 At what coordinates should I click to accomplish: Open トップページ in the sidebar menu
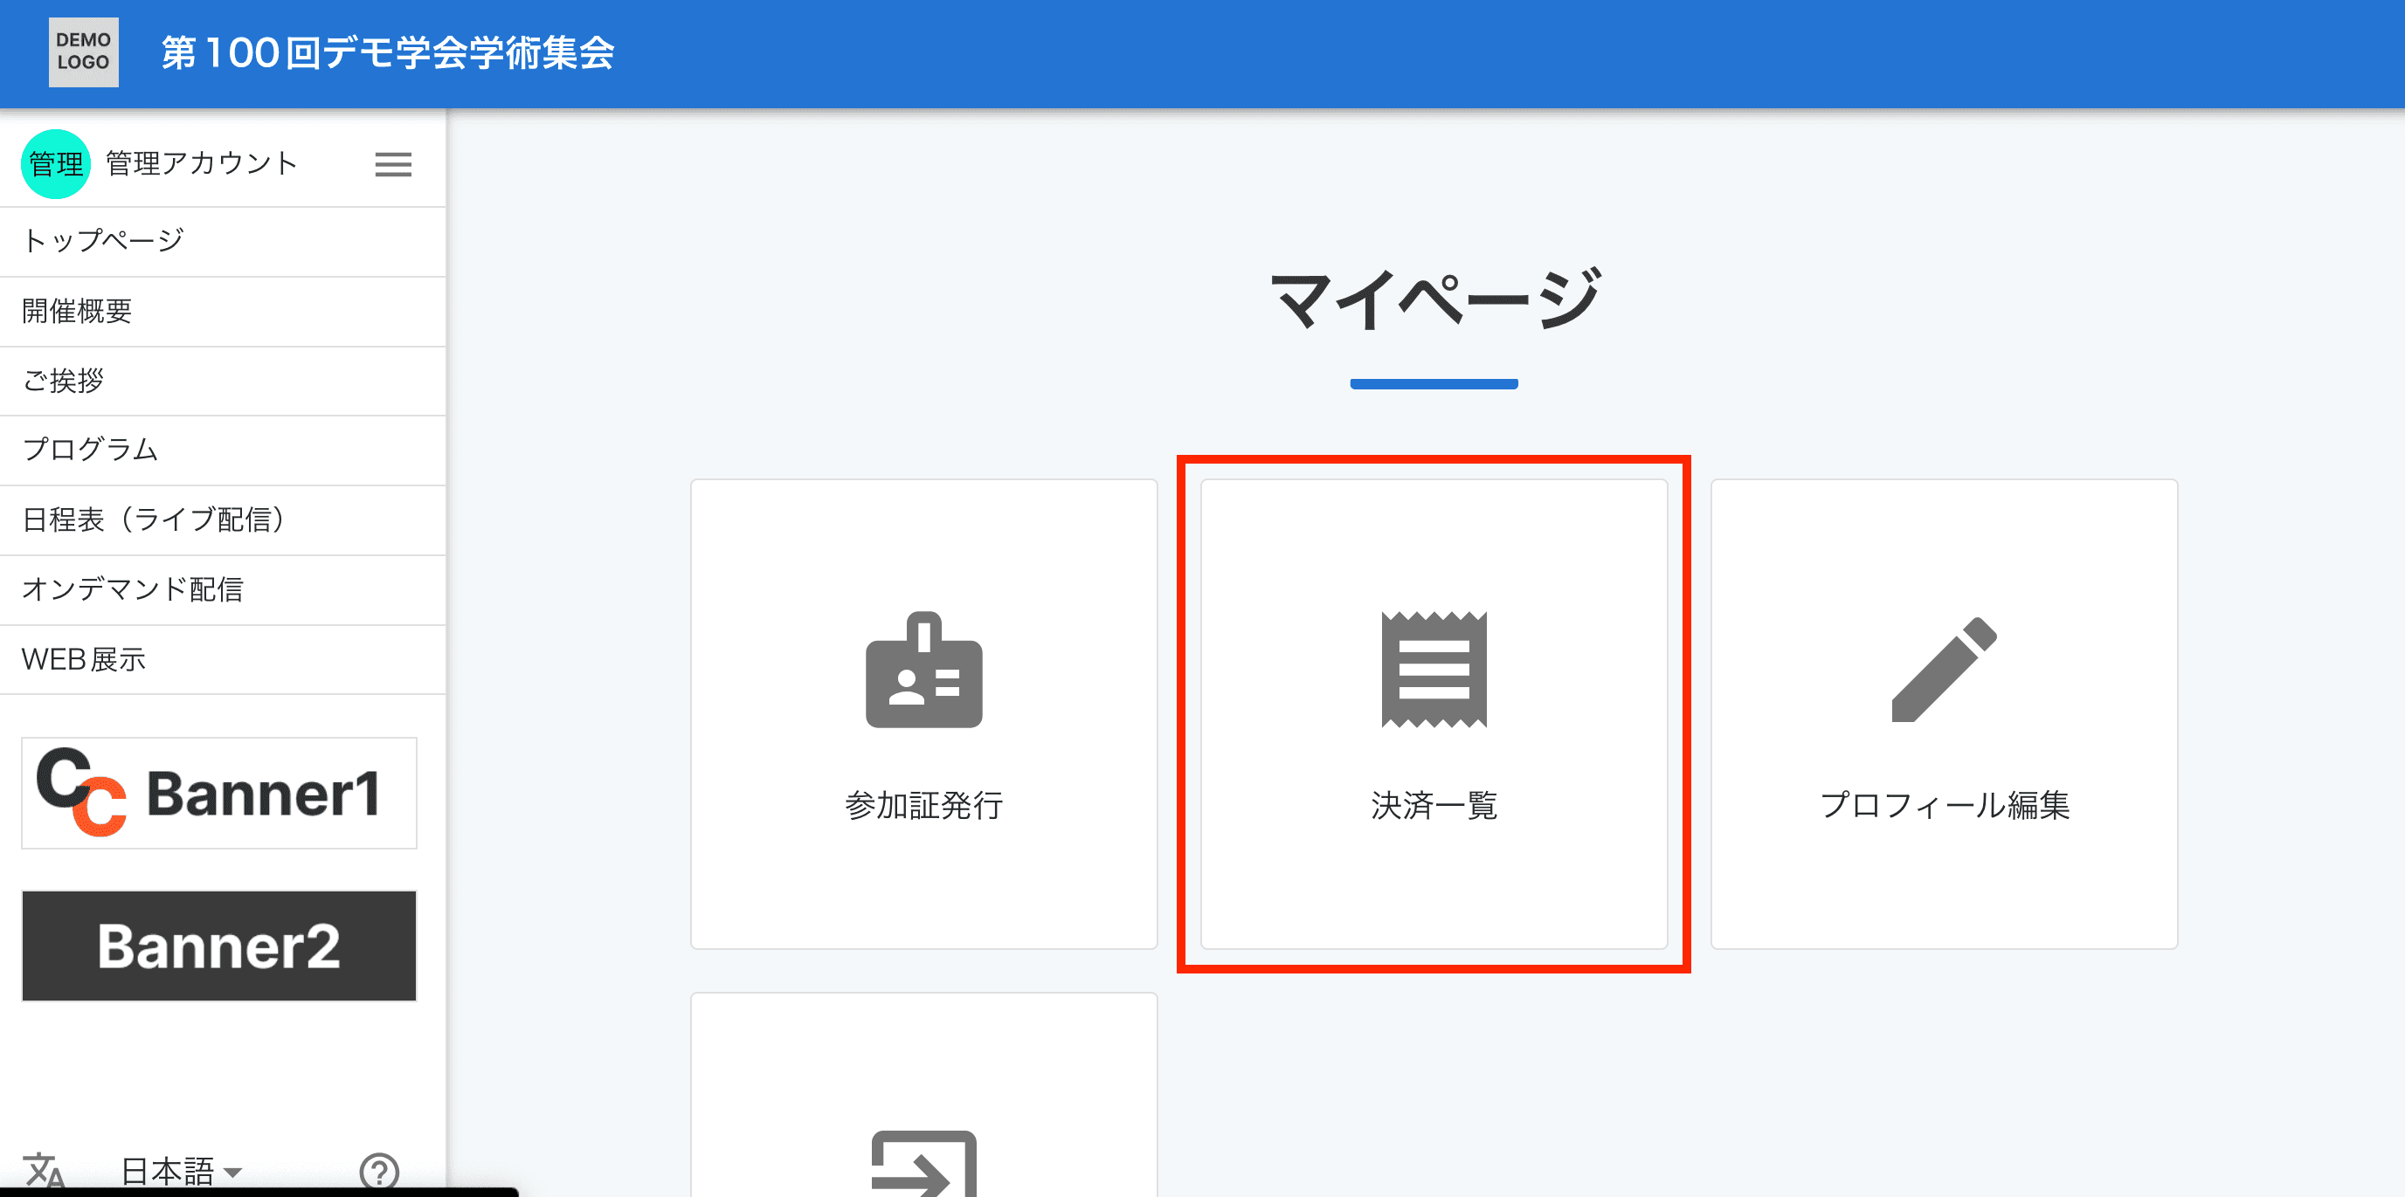[x=223, y=242]
